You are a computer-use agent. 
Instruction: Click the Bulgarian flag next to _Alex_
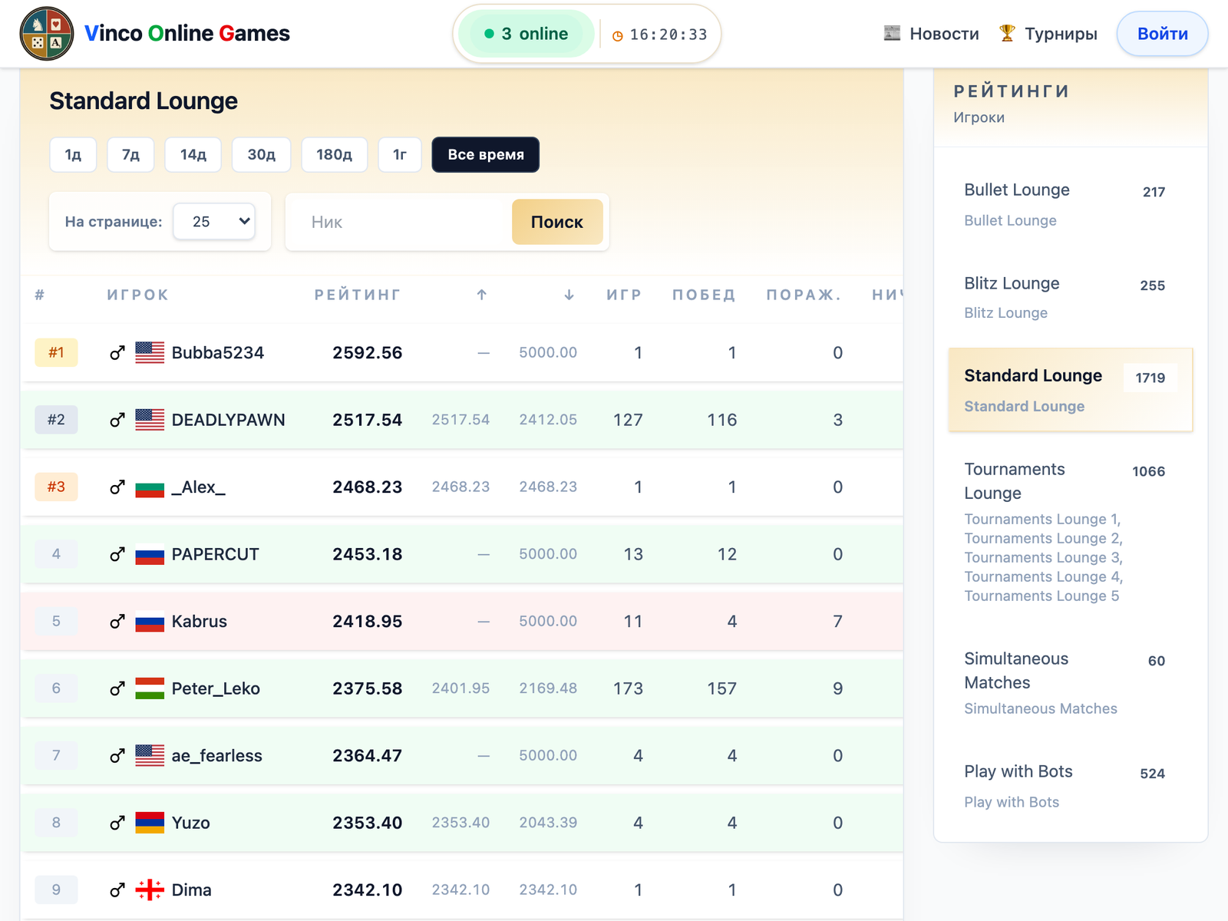point(150,487)
